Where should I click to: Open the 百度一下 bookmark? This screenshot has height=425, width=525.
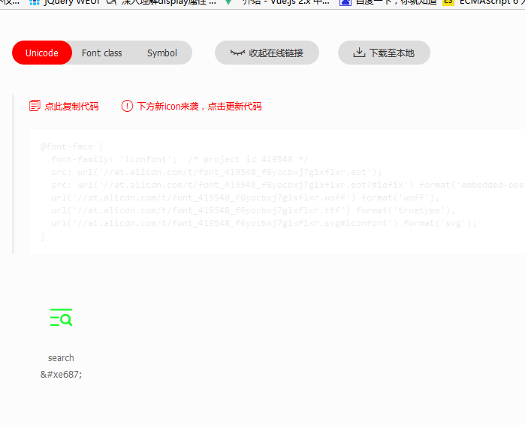click(388, 2)
